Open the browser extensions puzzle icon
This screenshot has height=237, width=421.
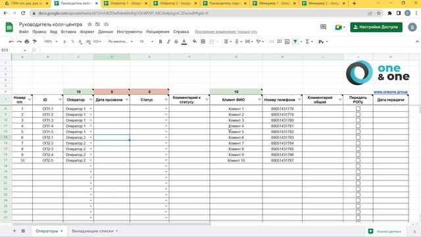tap(389, 13)
